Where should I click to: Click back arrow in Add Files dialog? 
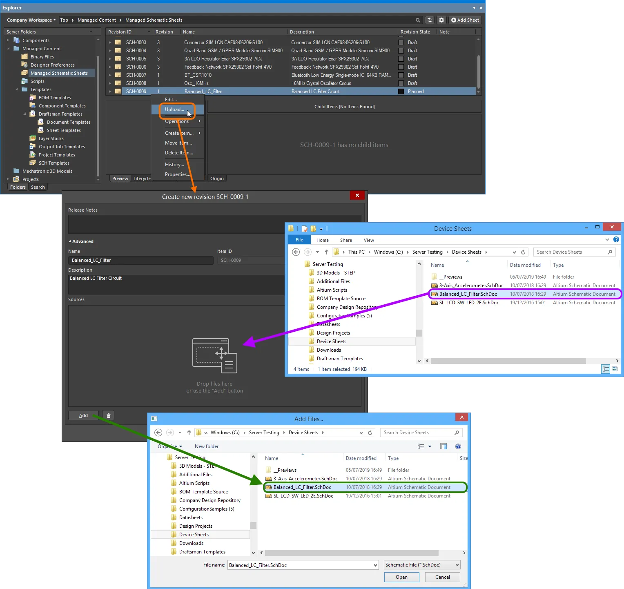click(158, 433)
